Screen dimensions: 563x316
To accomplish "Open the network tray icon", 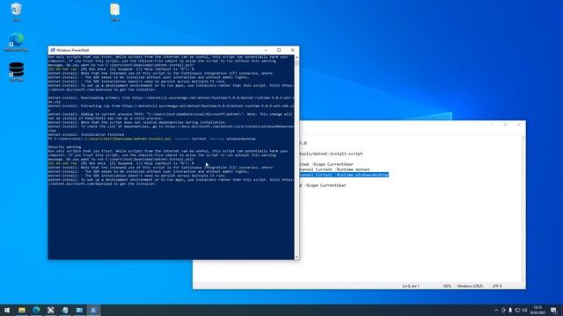I will pyautogui.click(x=517, y=310).
